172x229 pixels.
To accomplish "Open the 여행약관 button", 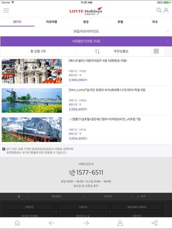I will tap(29, 207).
